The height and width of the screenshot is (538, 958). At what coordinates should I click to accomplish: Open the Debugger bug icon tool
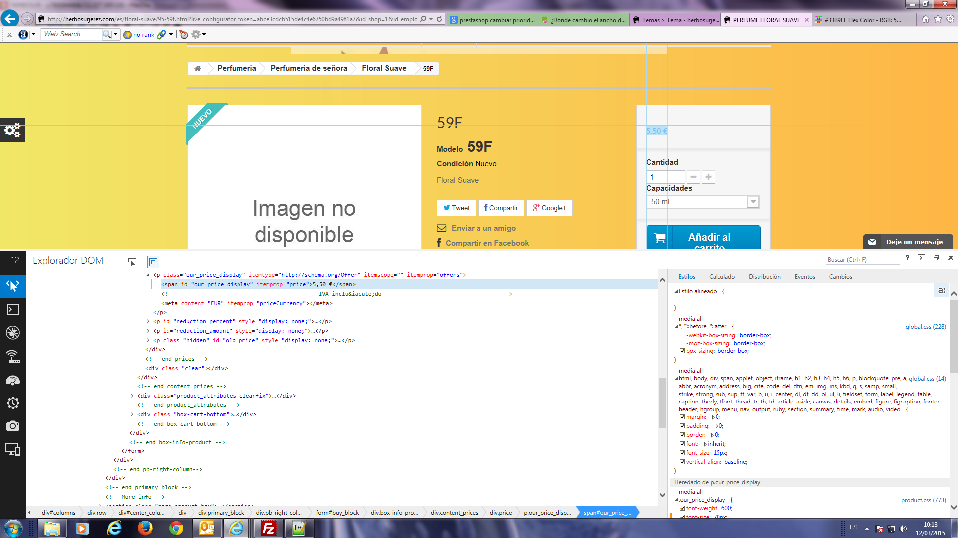tap(12, 333)
